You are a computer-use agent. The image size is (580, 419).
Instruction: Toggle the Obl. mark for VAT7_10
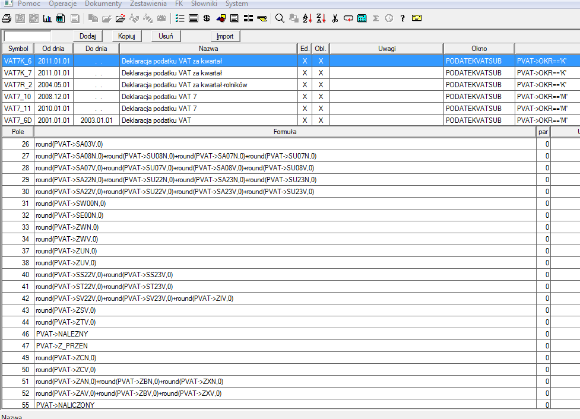point(321,97)
